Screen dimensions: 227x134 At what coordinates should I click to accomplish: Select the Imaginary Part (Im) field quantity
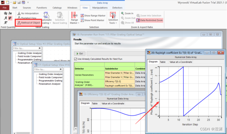click(x=10, y=13)
